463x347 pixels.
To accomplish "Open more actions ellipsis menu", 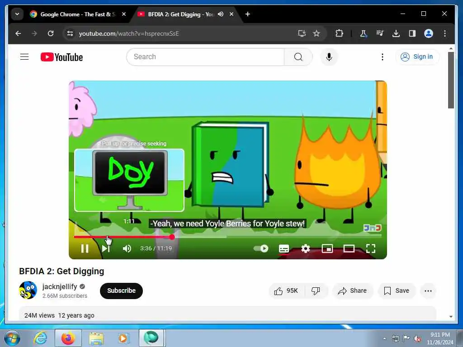I will [428, 291].
